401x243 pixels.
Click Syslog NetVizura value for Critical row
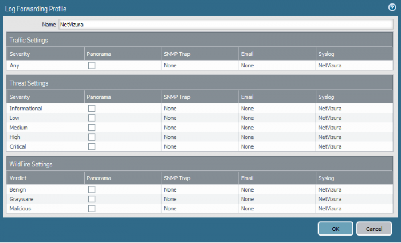pyautogui.click(x=329, y=146)
